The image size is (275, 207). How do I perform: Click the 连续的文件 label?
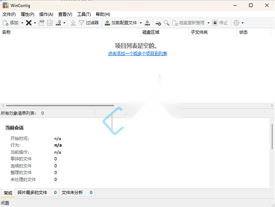click(21, 166)
